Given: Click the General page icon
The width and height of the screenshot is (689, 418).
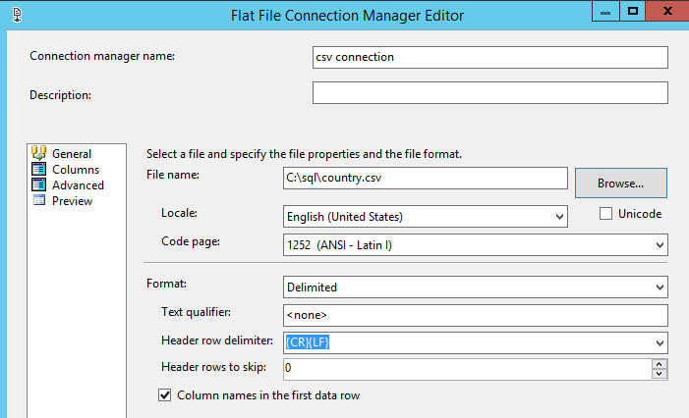Looking at the screenshot, I should 39,153.
